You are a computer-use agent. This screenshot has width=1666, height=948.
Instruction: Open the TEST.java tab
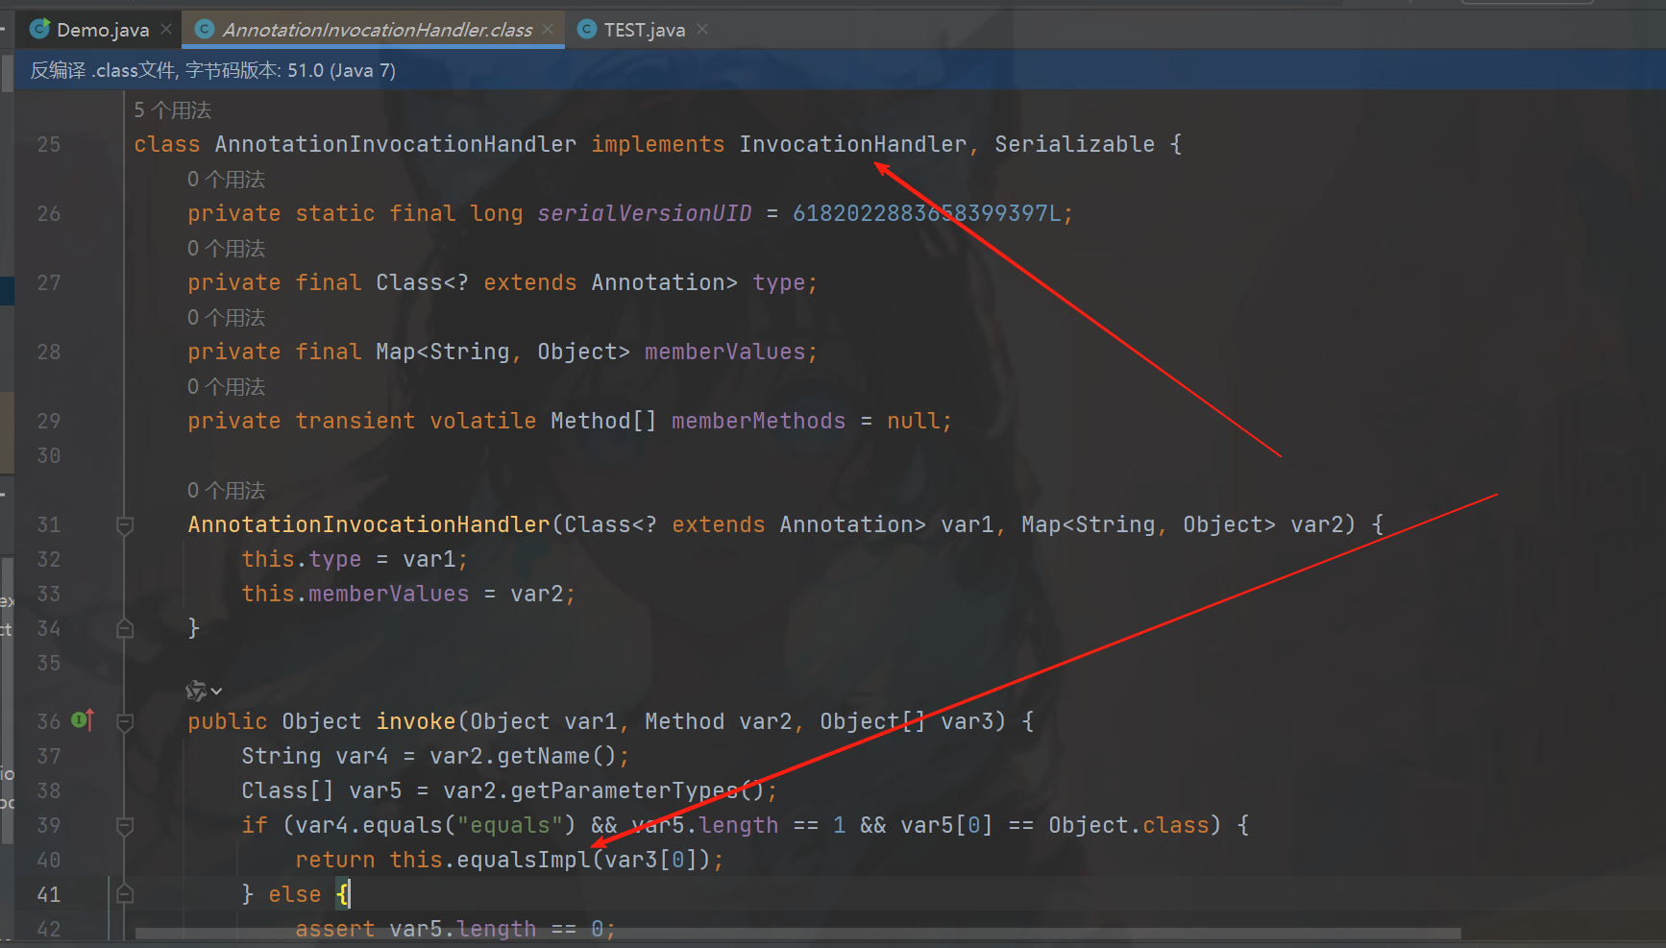(644, 30)
